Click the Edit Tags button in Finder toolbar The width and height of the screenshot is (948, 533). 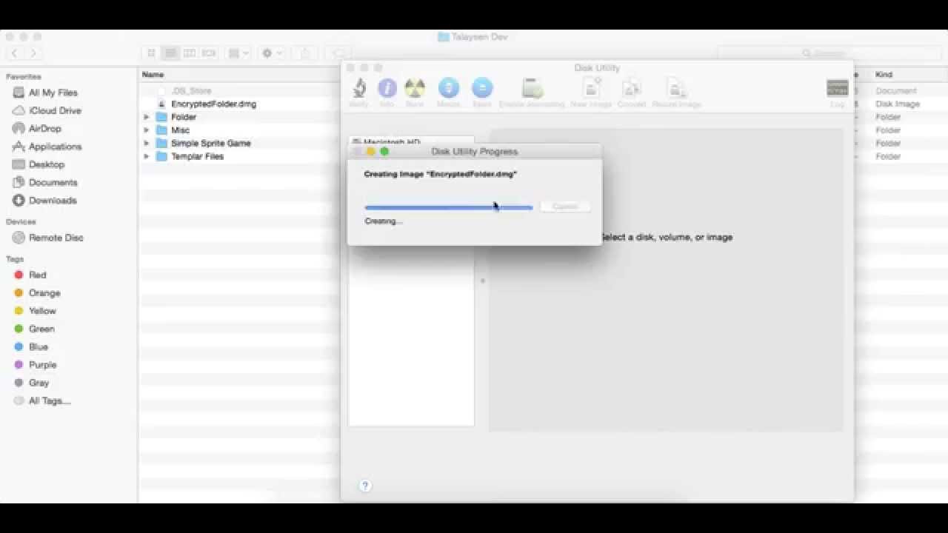point(338,53)
